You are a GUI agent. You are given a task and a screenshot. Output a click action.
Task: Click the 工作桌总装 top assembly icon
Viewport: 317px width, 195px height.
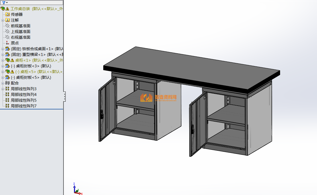pos(3,9)
